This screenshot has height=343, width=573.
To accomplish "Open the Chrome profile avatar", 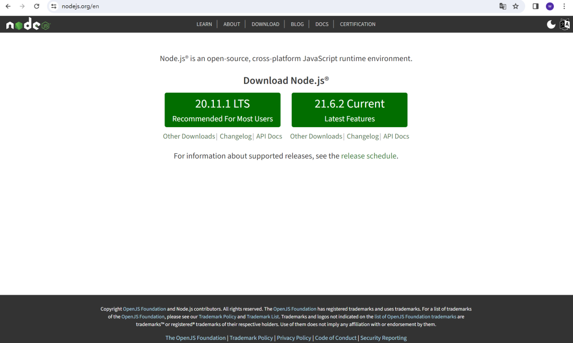I will [550, 6].
